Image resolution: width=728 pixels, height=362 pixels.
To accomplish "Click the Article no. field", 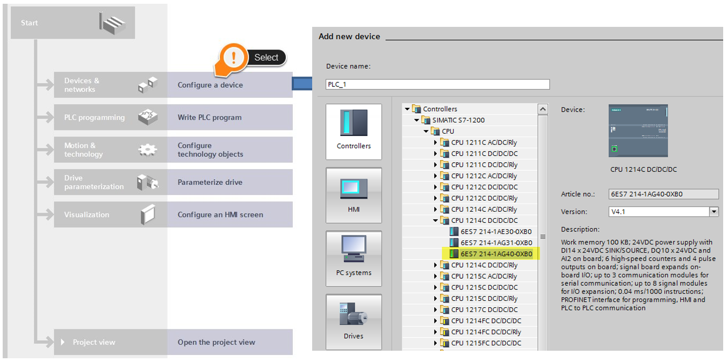I will click(x=664, y=194).
